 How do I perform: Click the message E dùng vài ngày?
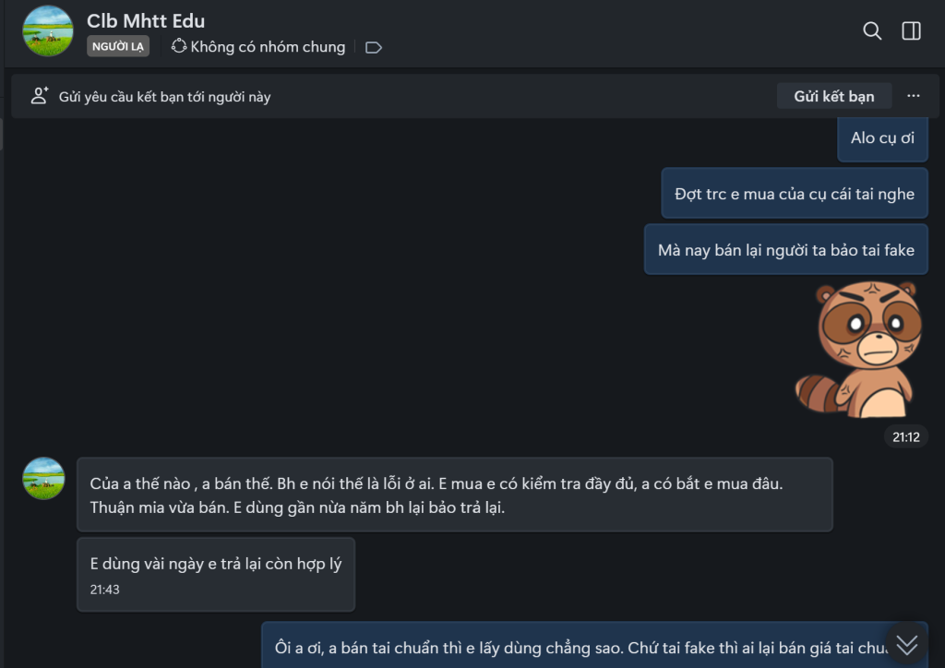click(x=216, y=575)
